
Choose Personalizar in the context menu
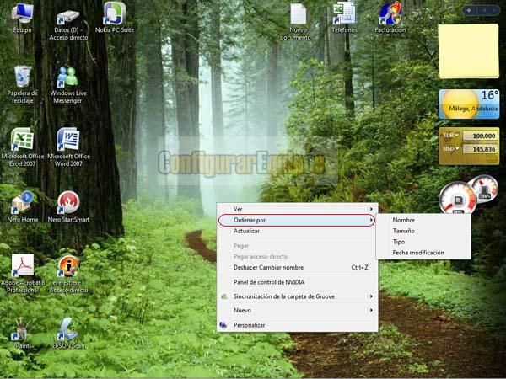pyautogui.click(x=297, y=325)
